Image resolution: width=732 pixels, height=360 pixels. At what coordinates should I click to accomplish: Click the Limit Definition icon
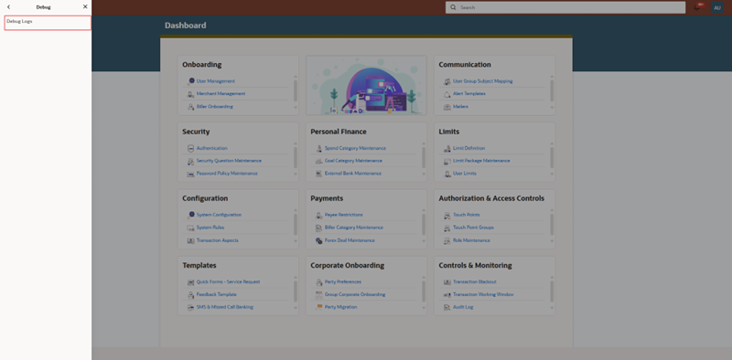[x=447, y=148]
